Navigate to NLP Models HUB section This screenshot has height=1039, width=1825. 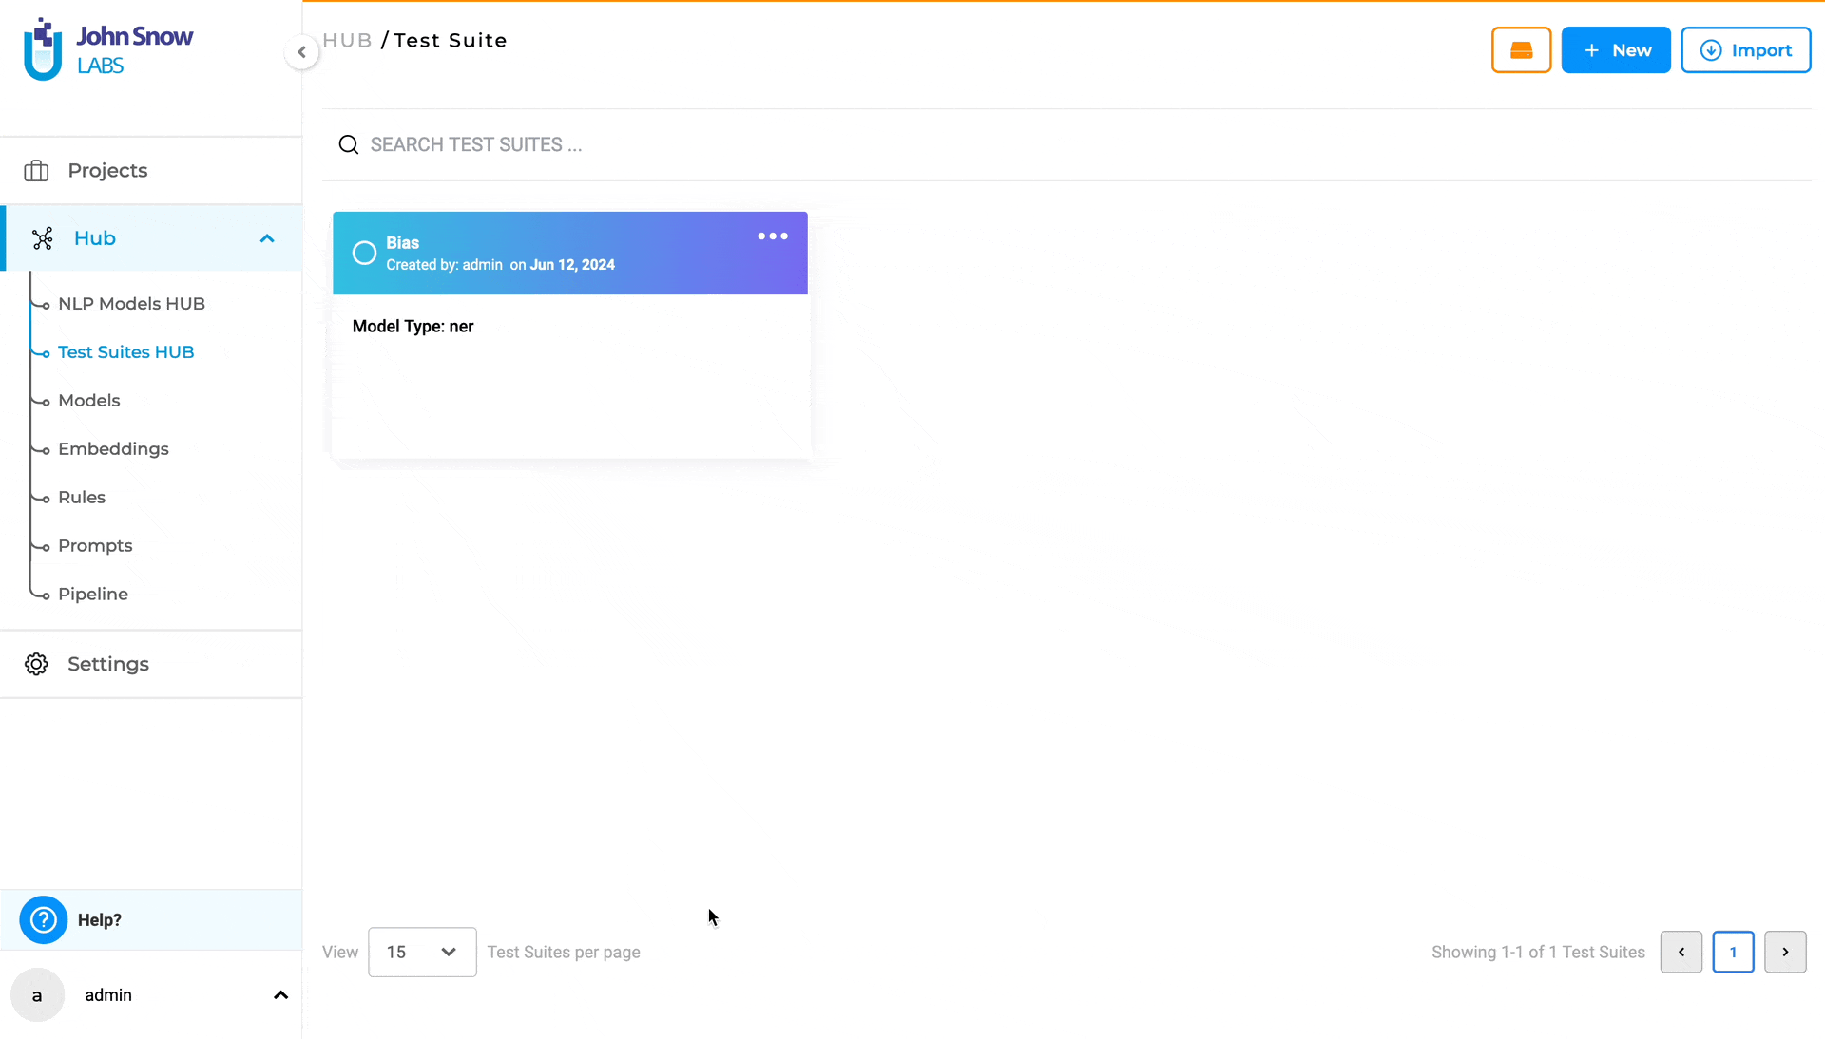pos(131,303)
